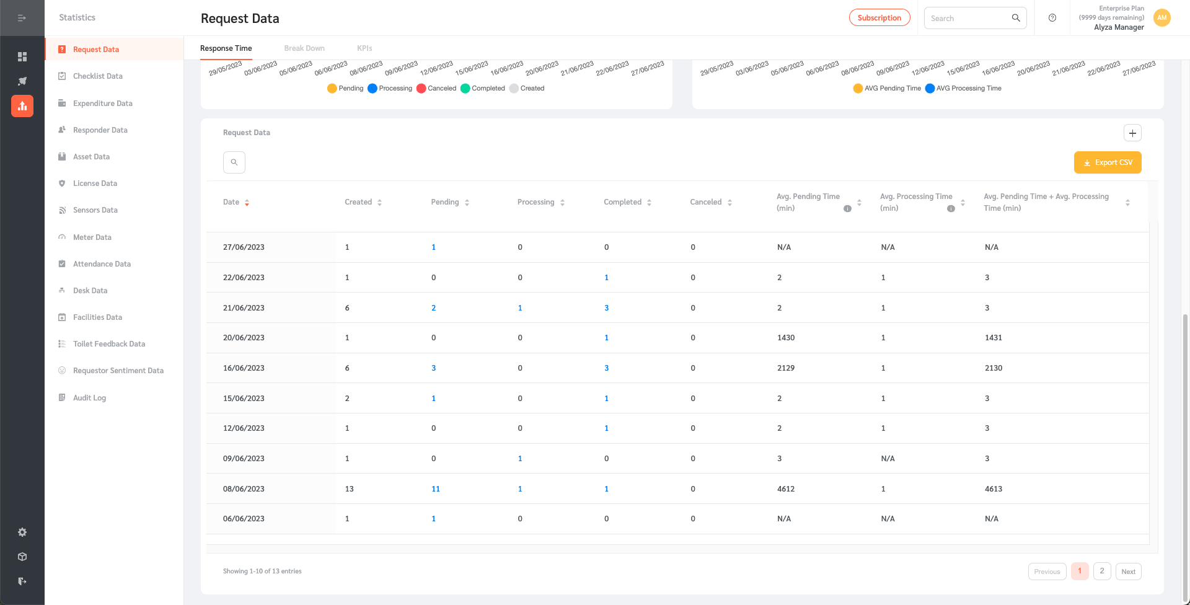
Task: Toggle the AVG Processing Time legend
Action: (x=963, y=88)
